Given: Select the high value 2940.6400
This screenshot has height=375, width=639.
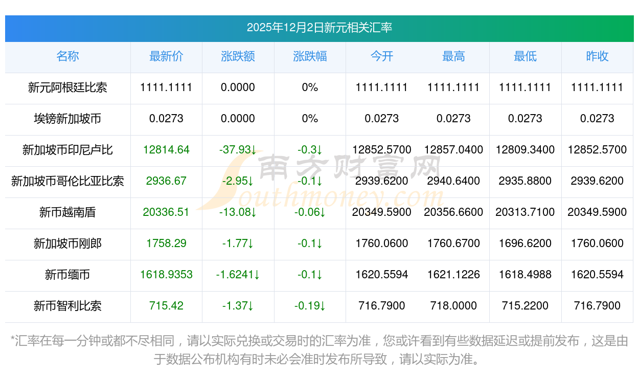Looking at the screenshot, I should 453,181.
